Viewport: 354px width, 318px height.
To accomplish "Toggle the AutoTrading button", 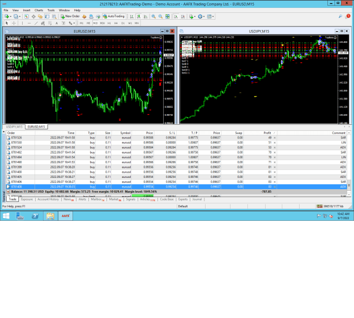I will tap(114, 16).
